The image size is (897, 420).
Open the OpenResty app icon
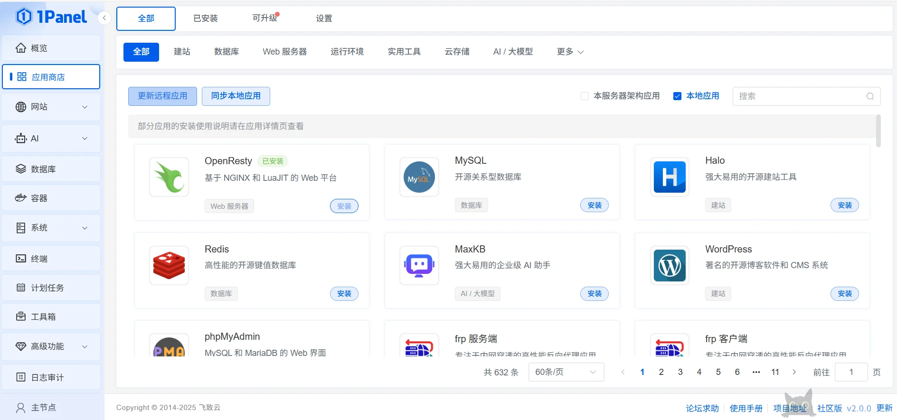[x=169, y=177]
